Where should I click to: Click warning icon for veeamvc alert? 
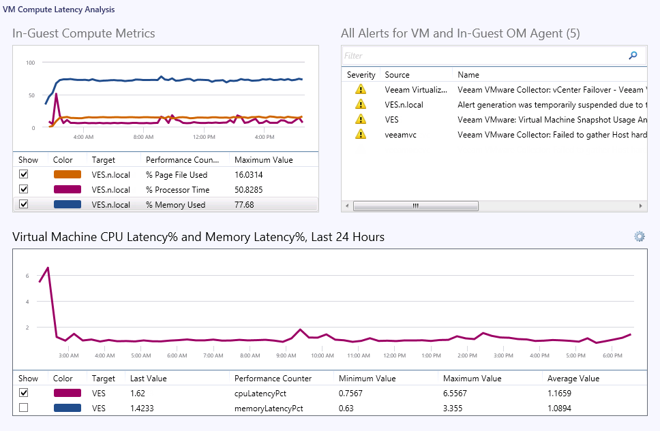click(361, 134)
